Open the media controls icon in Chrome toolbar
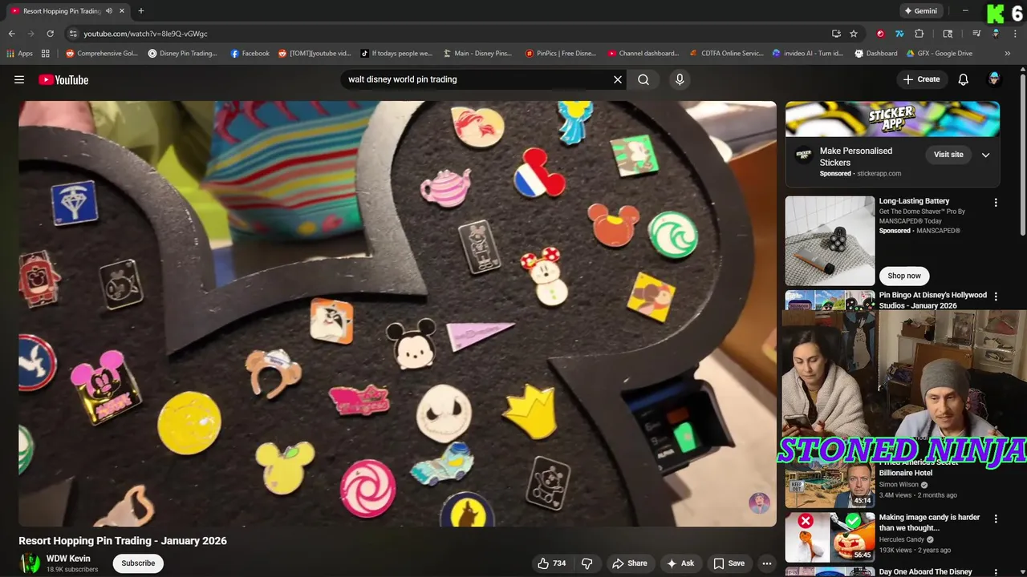The width and height of the screenshot is (1027, 577). [x=976, y=34]
